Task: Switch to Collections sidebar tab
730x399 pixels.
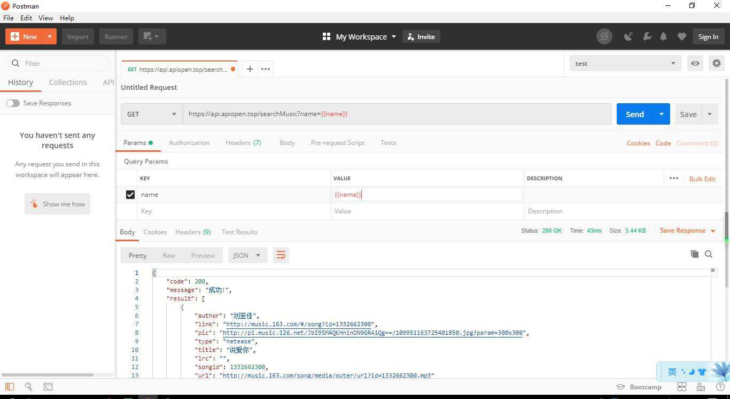Action: 68,82
